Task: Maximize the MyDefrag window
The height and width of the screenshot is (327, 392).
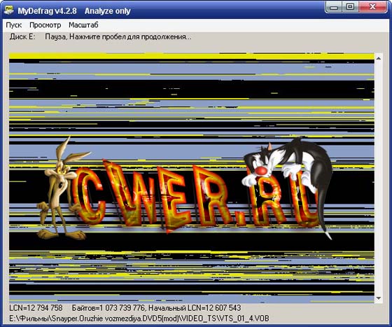Action: (x=350, y=7)
